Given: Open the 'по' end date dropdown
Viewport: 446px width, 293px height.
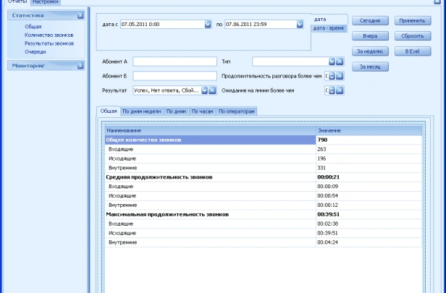Looking at the screenshot, I should coord(300,24).
